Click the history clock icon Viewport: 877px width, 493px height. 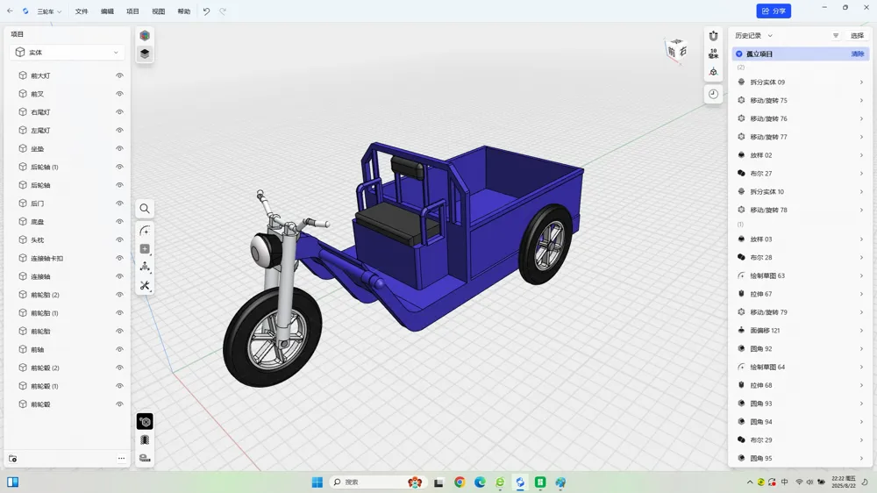[713, 94]
